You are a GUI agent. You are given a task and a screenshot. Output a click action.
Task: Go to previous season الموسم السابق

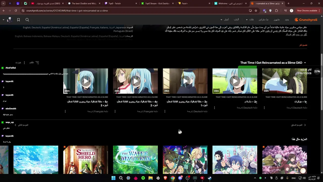tap(299, 125)
